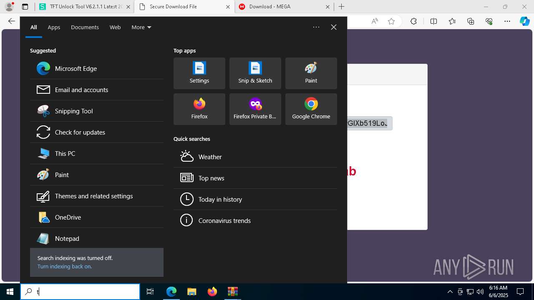Open Edge tab actions menu icon
The image size is (534, 300).
pos(25,7)
